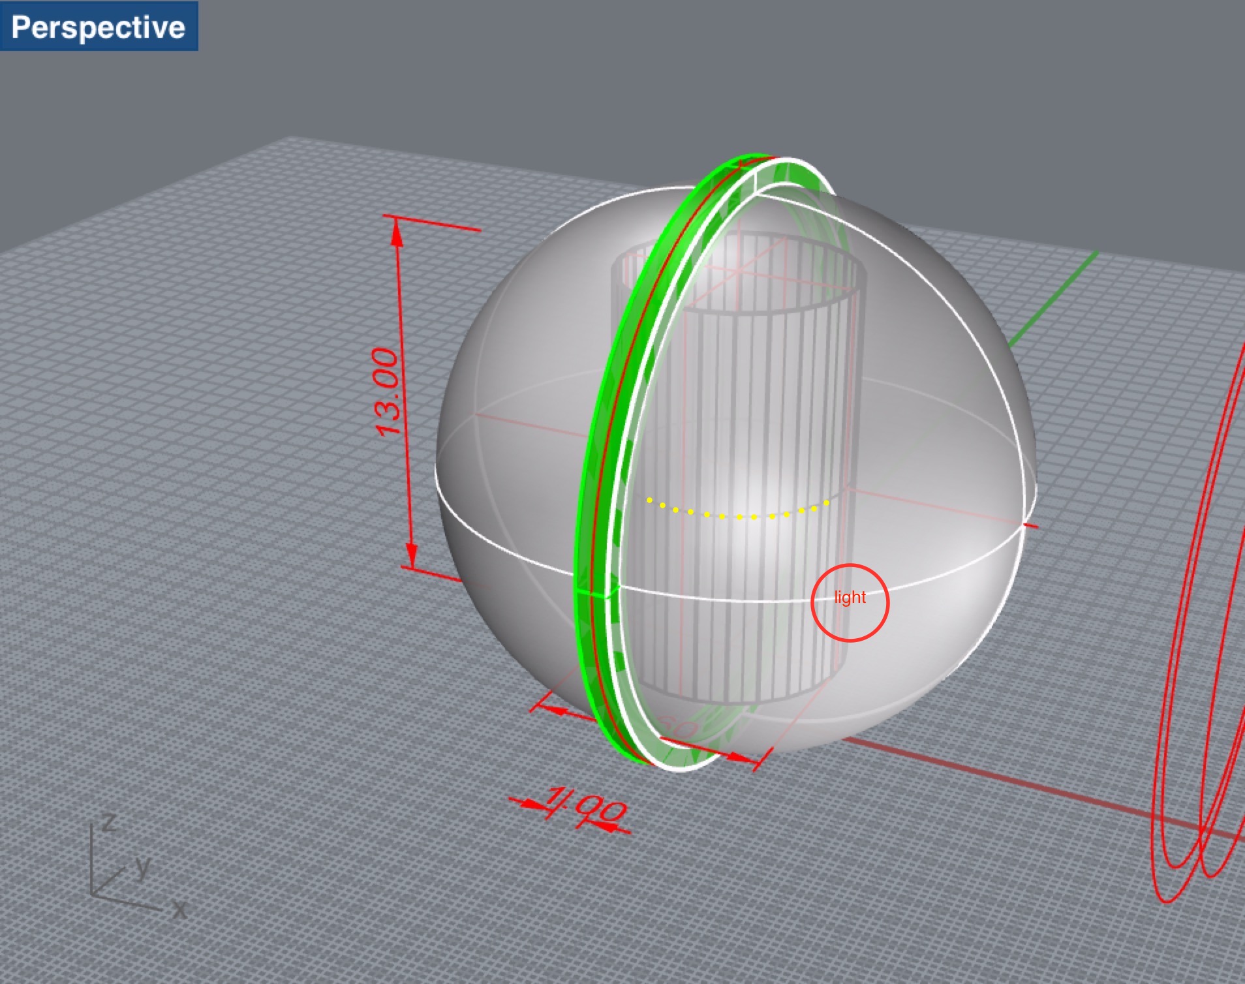1245x984 pixels.
Task: Click the right arrowhead of the ring-width dimension
Action: point(741,757)
